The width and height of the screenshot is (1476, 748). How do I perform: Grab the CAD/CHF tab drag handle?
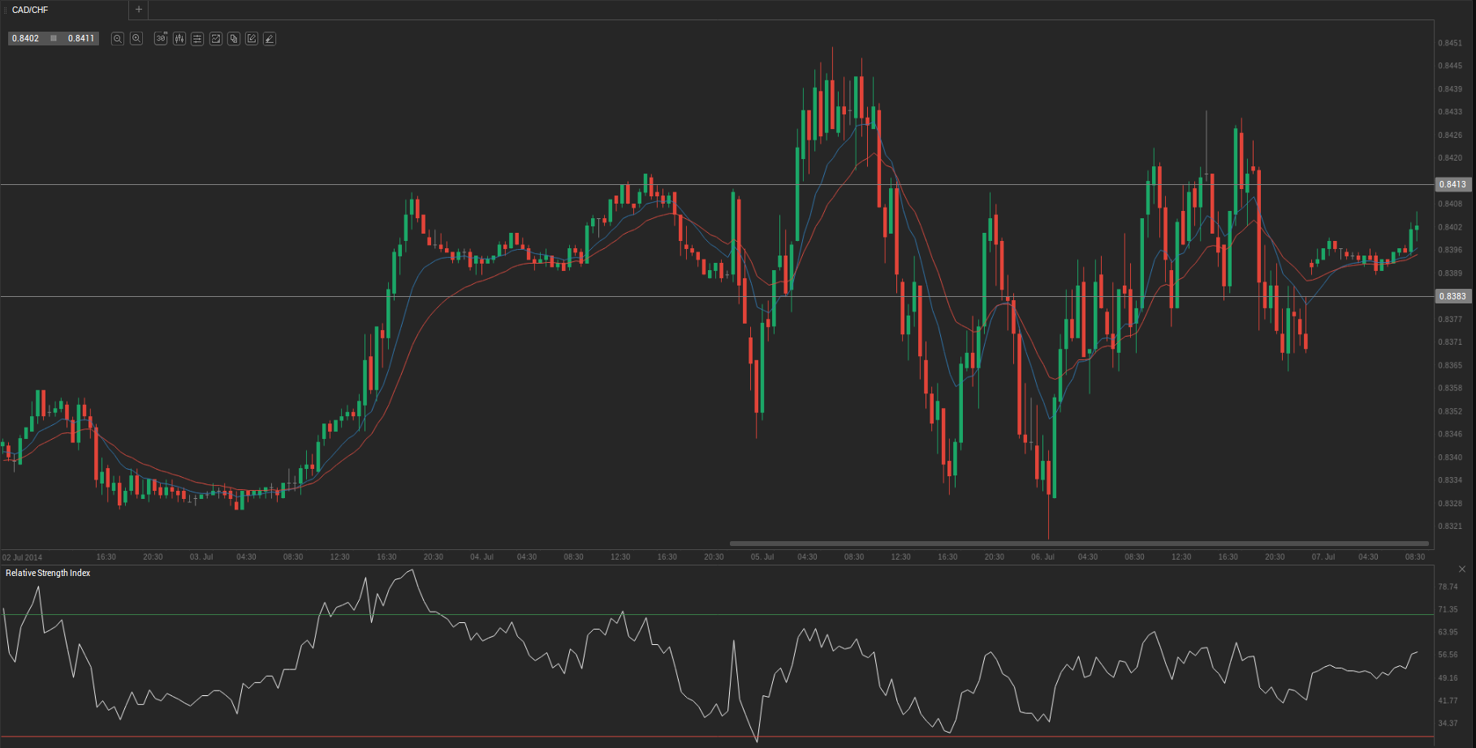[x=6, y=10]
